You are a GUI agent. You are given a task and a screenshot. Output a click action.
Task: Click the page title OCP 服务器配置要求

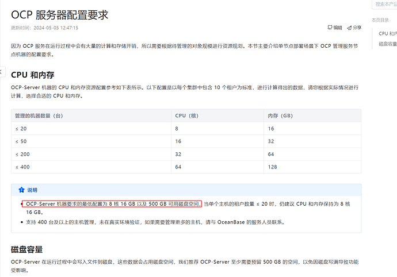[60, 15]
